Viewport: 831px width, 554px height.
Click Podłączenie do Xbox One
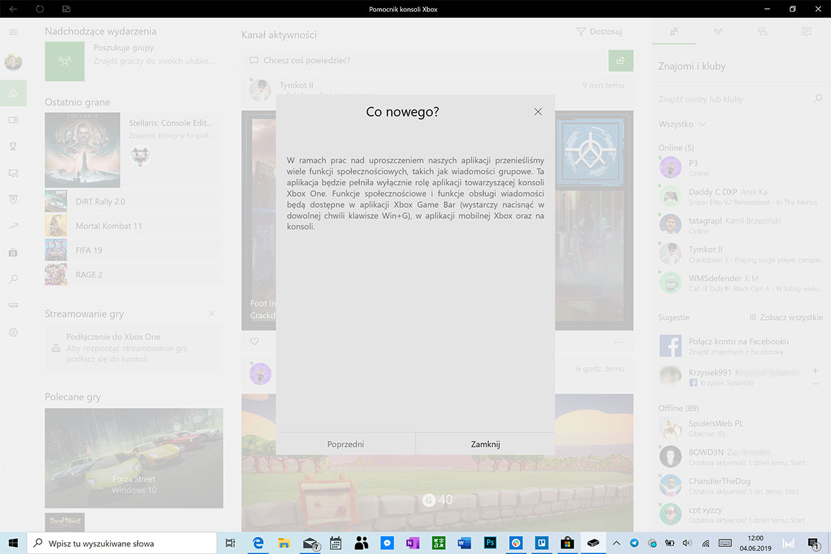click(x=134, y=348)
